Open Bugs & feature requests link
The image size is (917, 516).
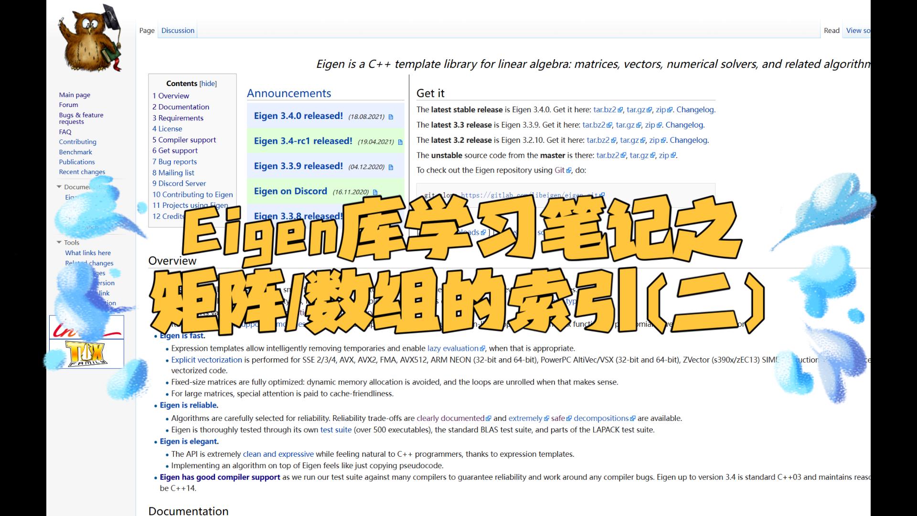(x=81, y=118)
